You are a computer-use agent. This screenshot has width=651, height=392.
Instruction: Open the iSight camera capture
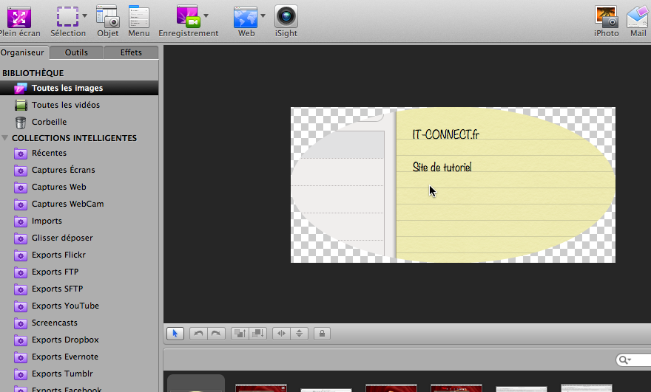coord(286,16)
